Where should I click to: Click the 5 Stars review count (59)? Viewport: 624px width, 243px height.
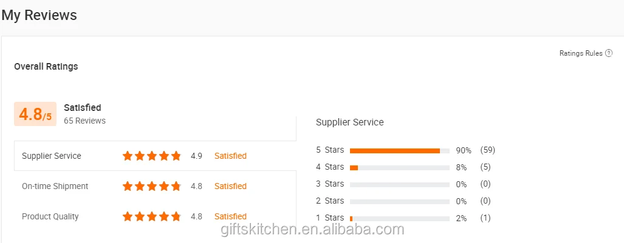pyautogui.click(x=488, y=150)
